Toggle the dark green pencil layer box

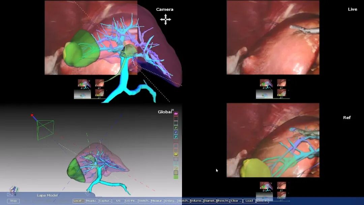[x=176, y=128]
